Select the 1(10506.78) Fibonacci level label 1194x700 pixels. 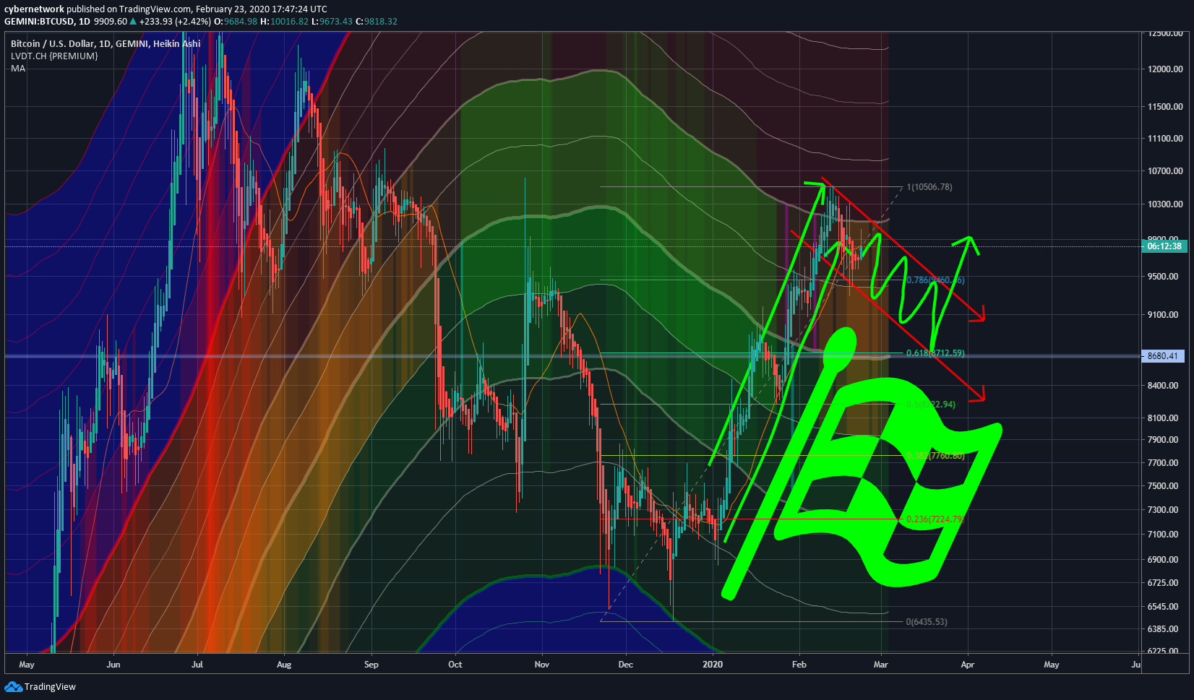929,186
